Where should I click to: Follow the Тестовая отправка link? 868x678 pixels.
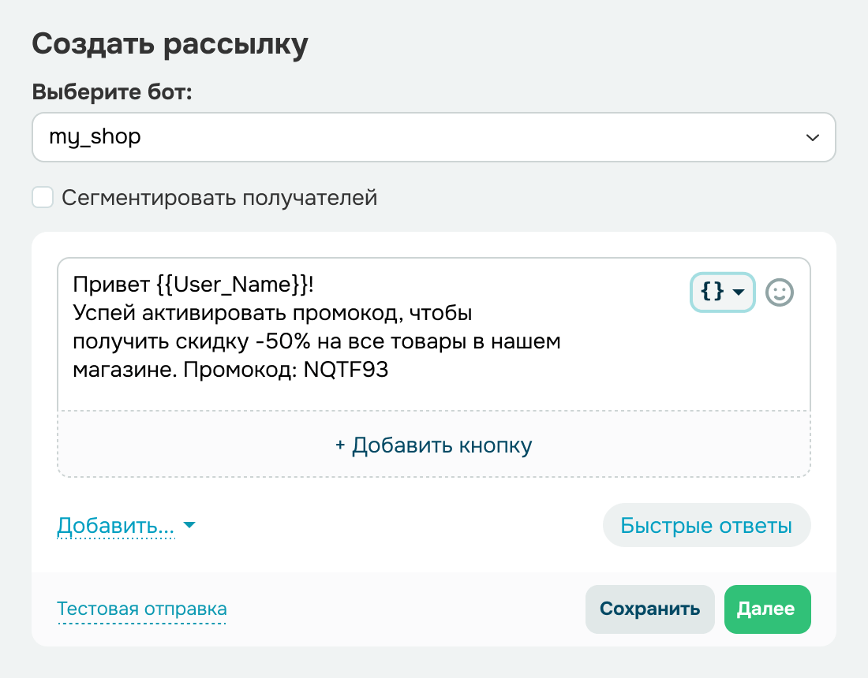click(x=142, y=609)
